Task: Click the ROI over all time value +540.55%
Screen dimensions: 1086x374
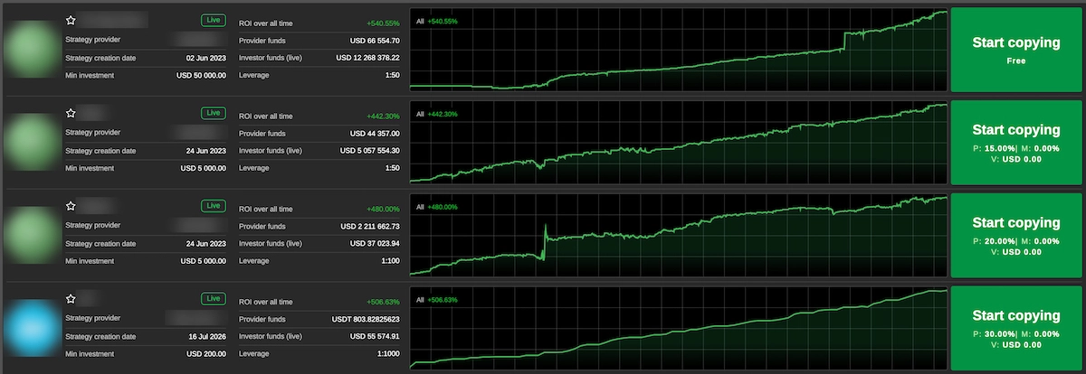Action: point(383,23)
